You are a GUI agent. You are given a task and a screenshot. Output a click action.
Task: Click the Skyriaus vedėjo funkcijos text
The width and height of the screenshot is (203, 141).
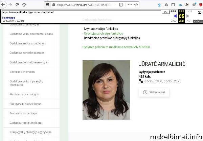(100, 29)
